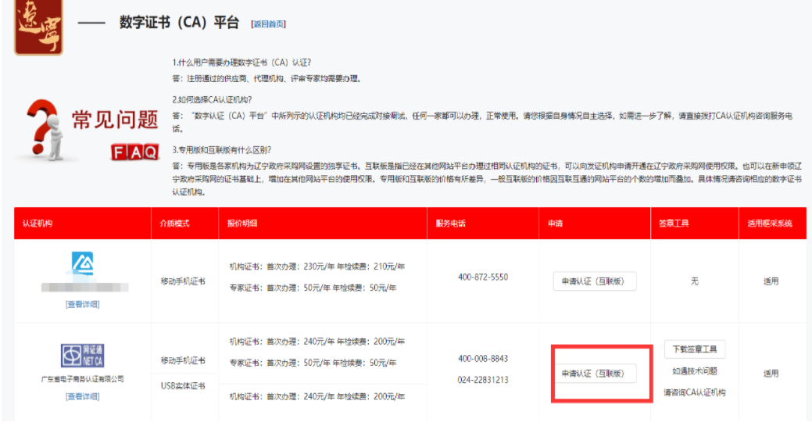Open 查看详细 under 广东省电子商务认证有限公司
812x426 pixels.
(x=83, y=396)
